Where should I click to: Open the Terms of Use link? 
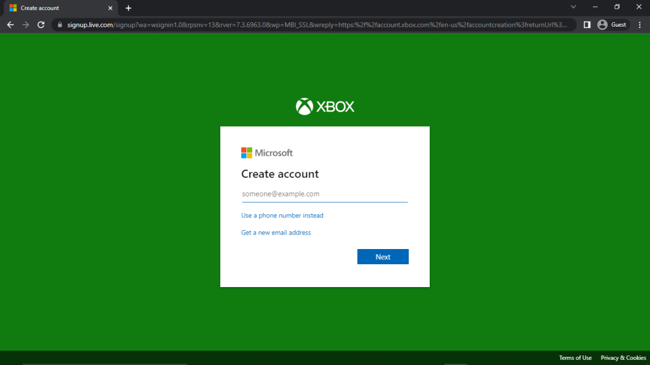[x=575, y=358]
